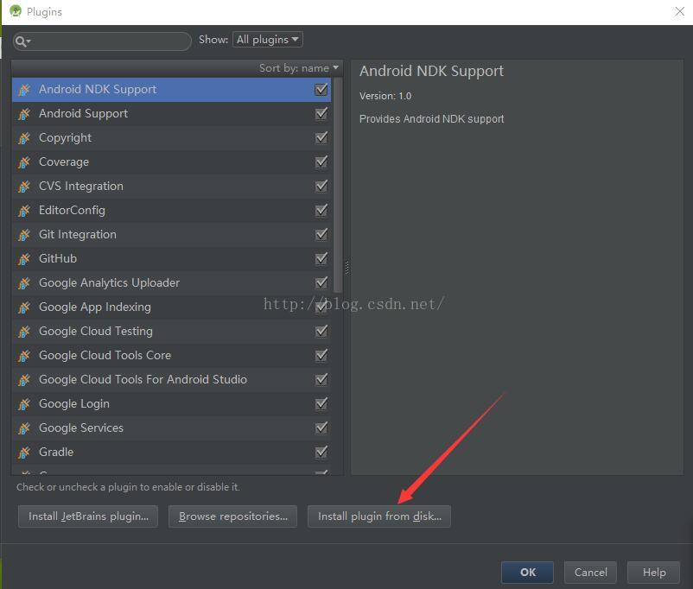Click the Coverage plugin icon
This screenshot has width=693, height=589.
coord(24,162)
